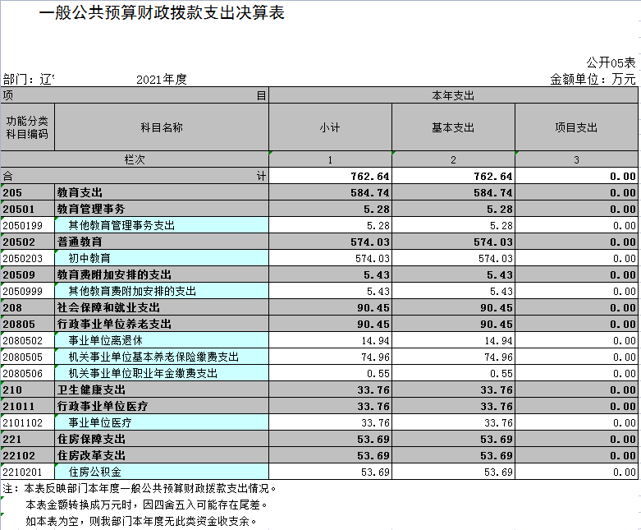641x530 pixels.
Task: Click the 合计 total row label
Action: click(x=135, y=176)
